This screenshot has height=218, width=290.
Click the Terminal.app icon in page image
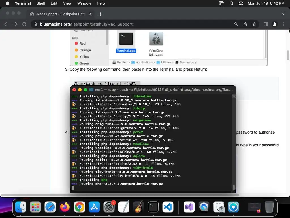click(x=126, y=39)
